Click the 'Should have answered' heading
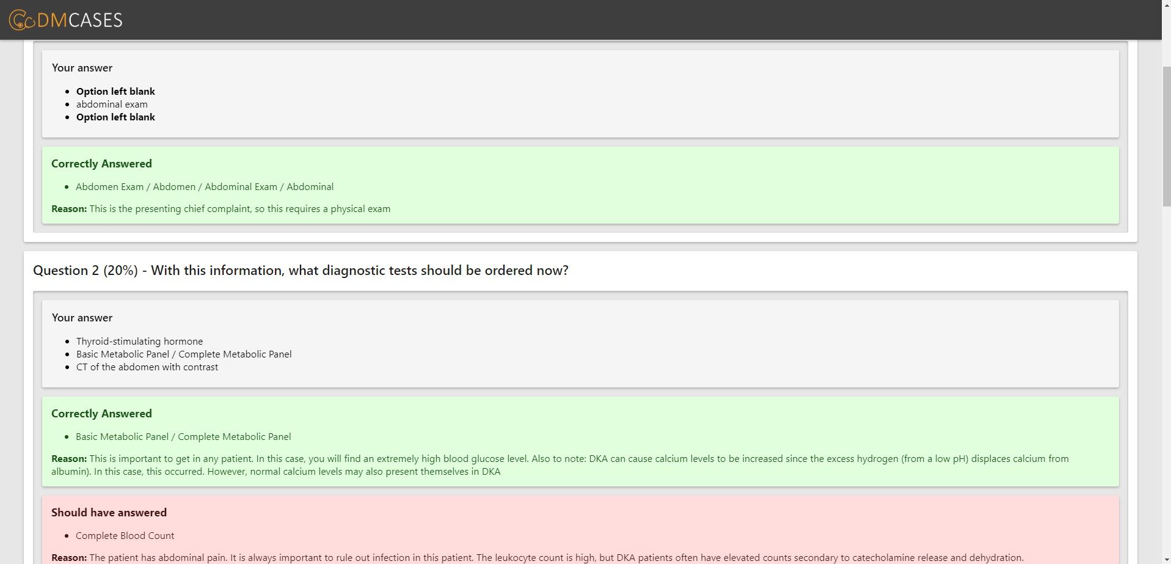Screen dimensions: 1171x564 [x=109, y=513]
